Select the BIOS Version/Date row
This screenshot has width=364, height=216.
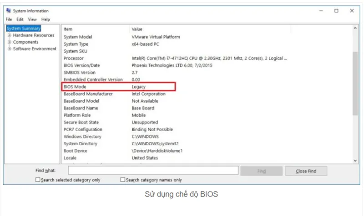tap(175, 65)
